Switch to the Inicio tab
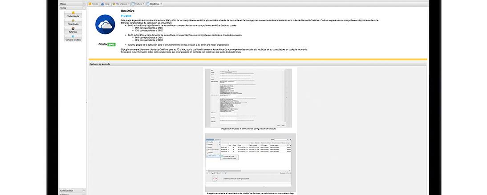Viewport: 487px width, 195px height. pos(106,4)
